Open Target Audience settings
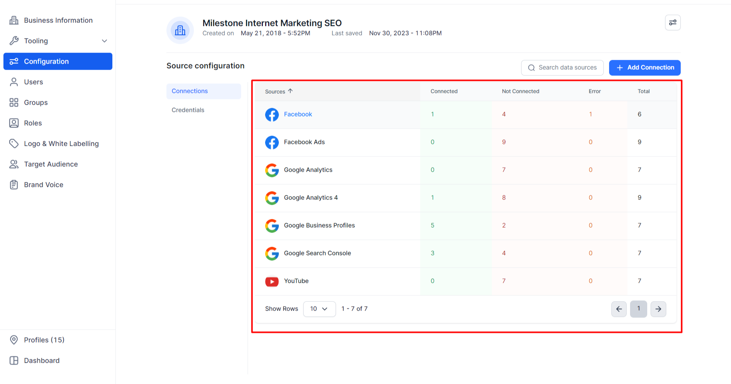The image size is (731, 384). [x=58, y=164]
